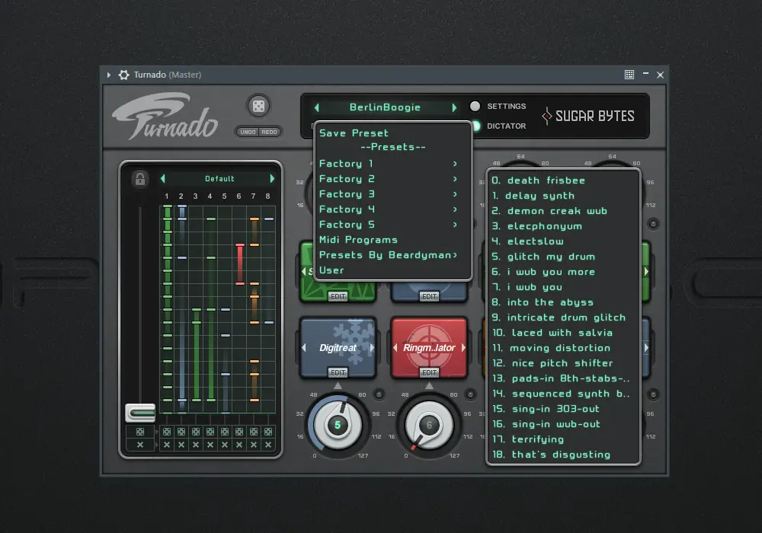Screen dimensions: 762x533
Task: Toggle the Dictator lock icon
Action: point(140,179)
